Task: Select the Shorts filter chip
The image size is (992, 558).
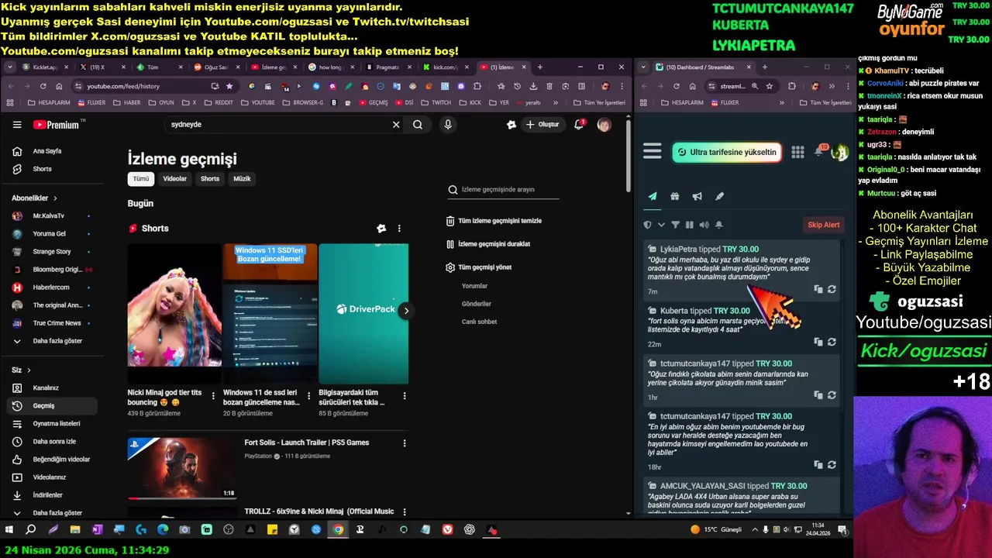Action: [210, 179]
